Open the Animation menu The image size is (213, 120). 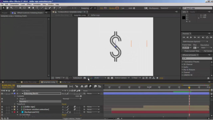[37, 4]
